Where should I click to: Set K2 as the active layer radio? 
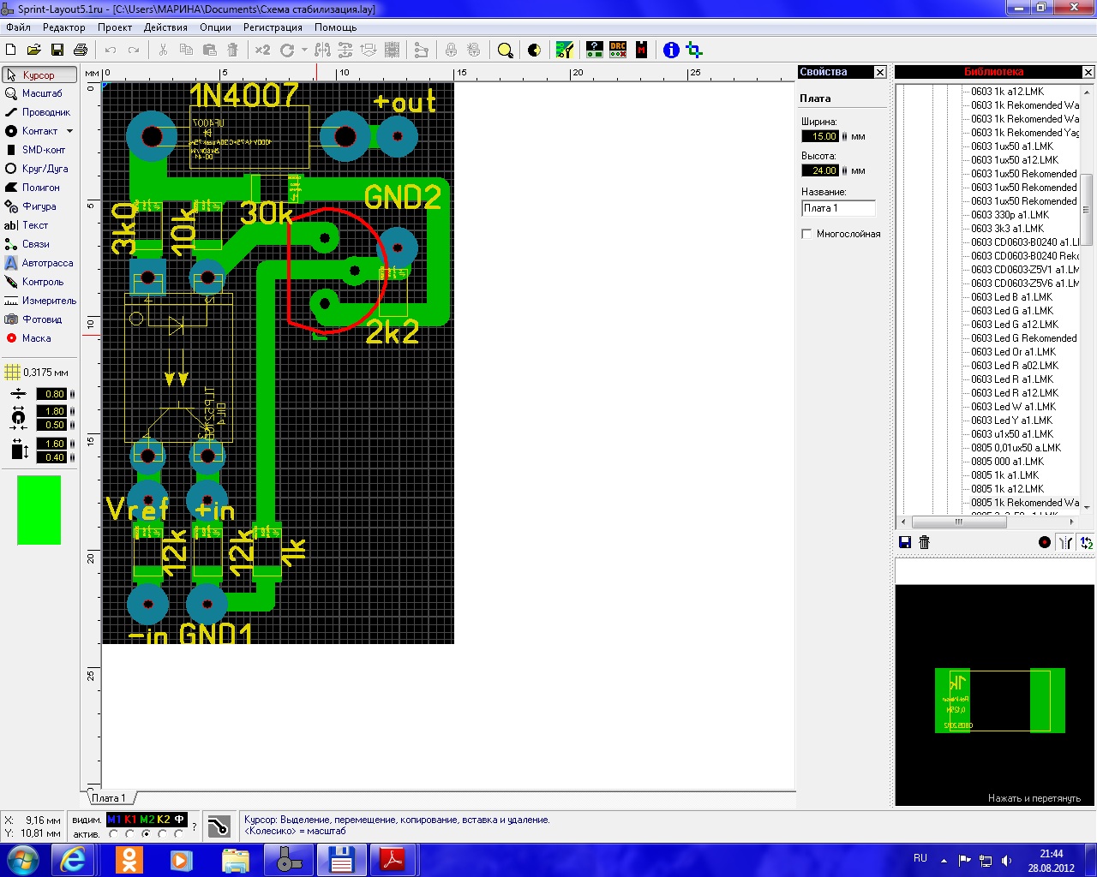[163, 834]
